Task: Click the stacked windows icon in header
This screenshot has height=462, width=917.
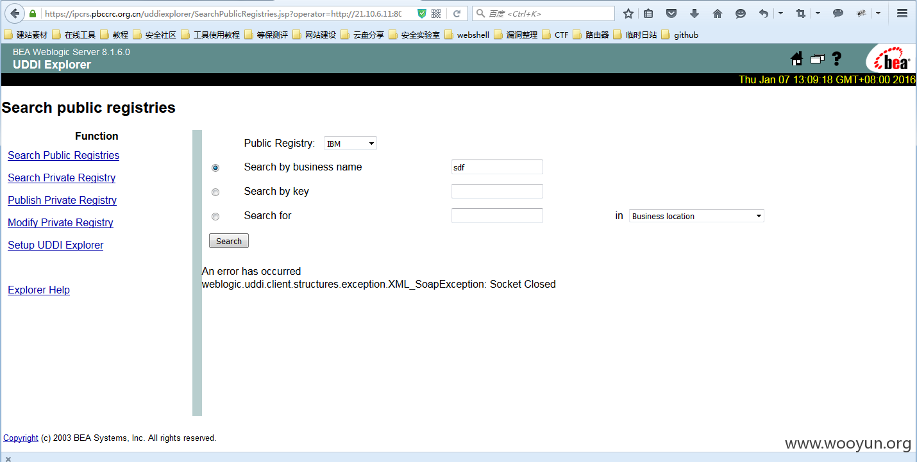Action: point(817,59)
